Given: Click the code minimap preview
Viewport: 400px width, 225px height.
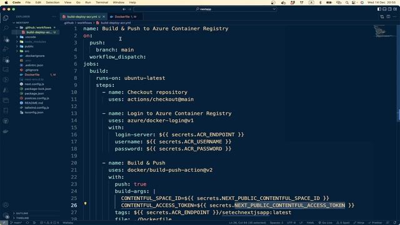Looking at the screenshot, I should tap(385, 31).
